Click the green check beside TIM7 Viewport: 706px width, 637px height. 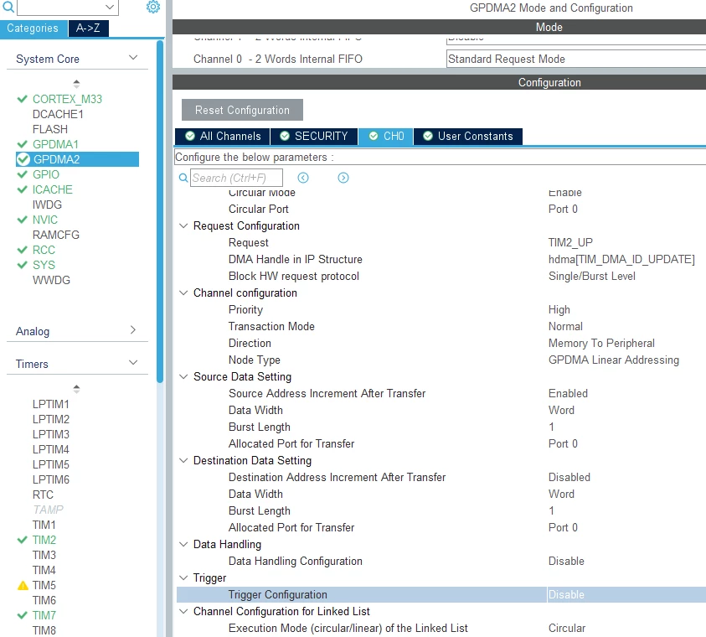pyautogui.click(x=22, y=615)
